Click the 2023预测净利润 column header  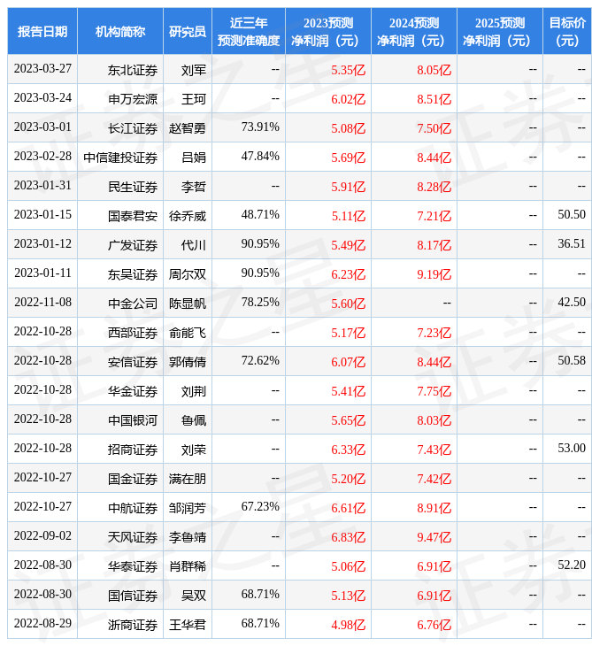pos(328,31)
